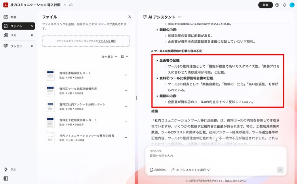Screen dimensions: 297x184
Task: Click Add files button
Action: tap(158, 170)
